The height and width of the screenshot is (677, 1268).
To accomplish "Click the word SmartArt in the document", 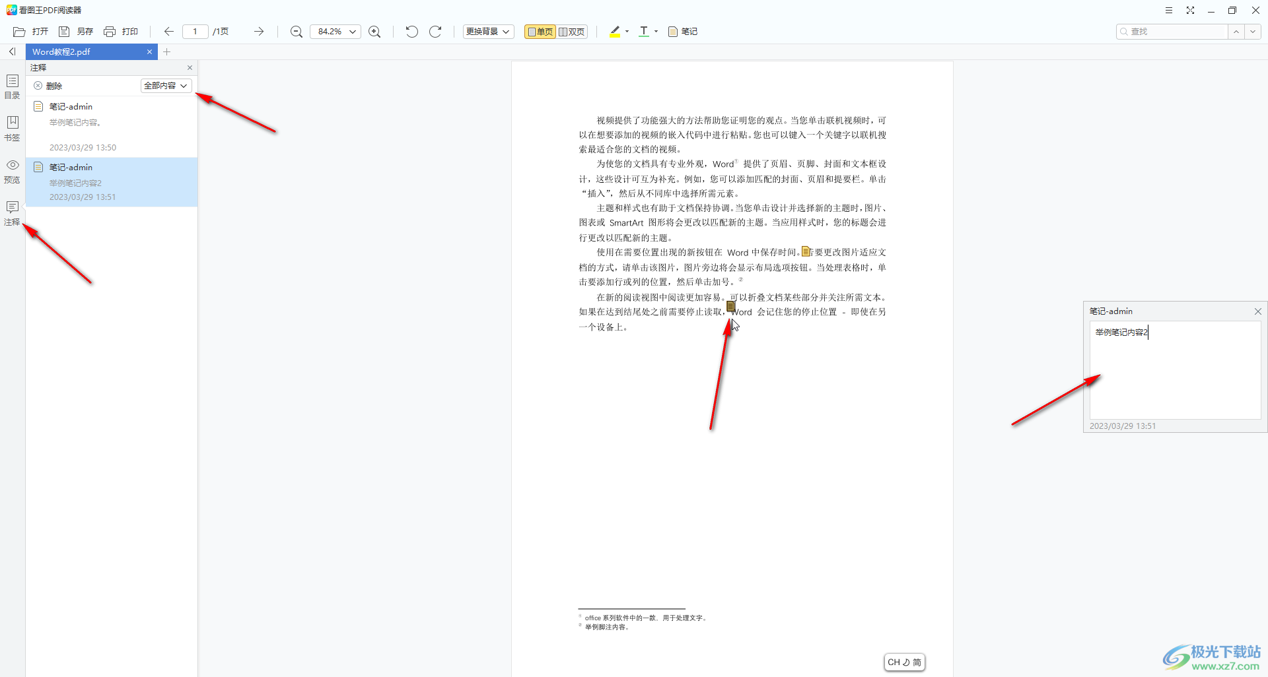I will tap(626, 223).
